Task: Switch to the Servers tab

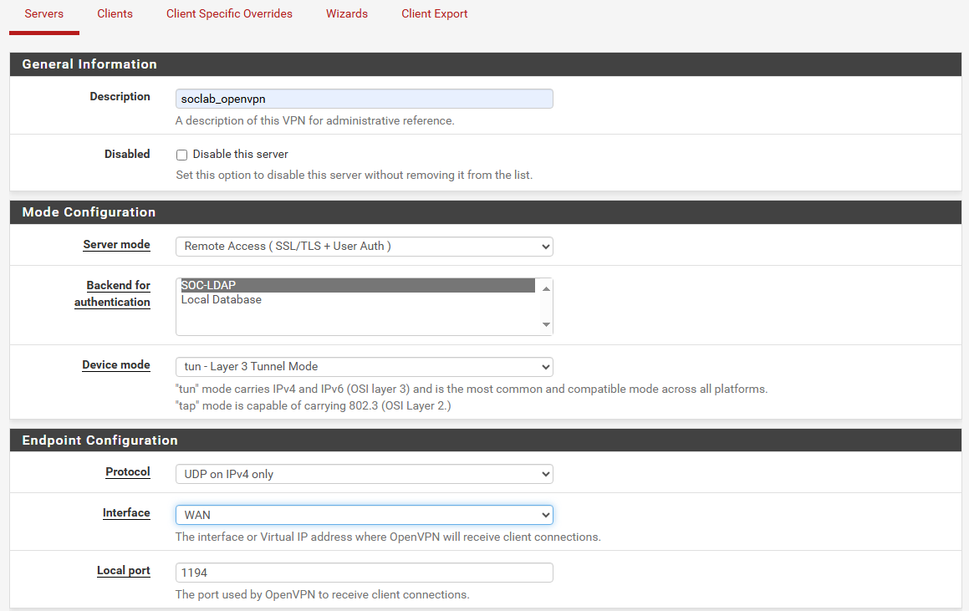Action: (43, 14)
